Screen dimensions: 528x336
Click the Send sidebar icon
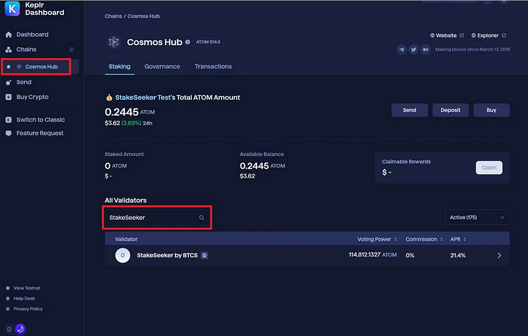coord(9,82)
